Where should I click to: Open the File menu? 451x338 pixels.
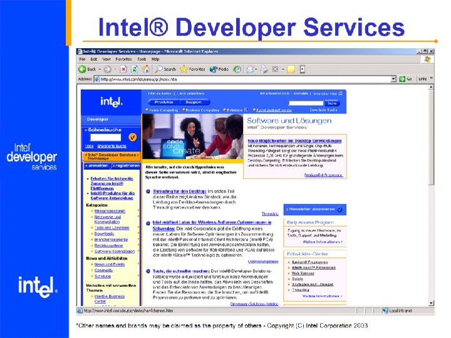[x=82, y=59]
